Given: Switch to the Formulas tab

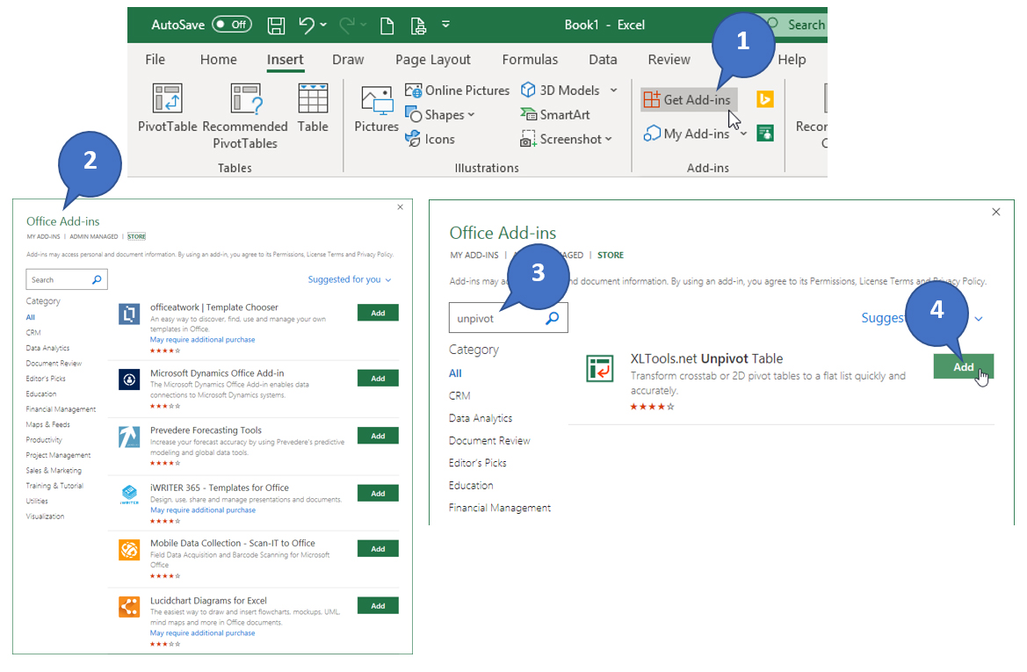Looking at the screenshot, I should pos(530,60).
